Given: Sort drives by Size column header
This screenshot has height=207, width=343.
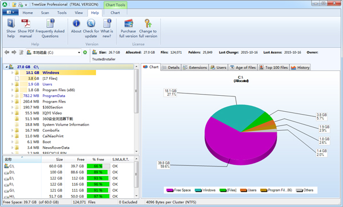Looking at the screenshot, I should (53, 160).
